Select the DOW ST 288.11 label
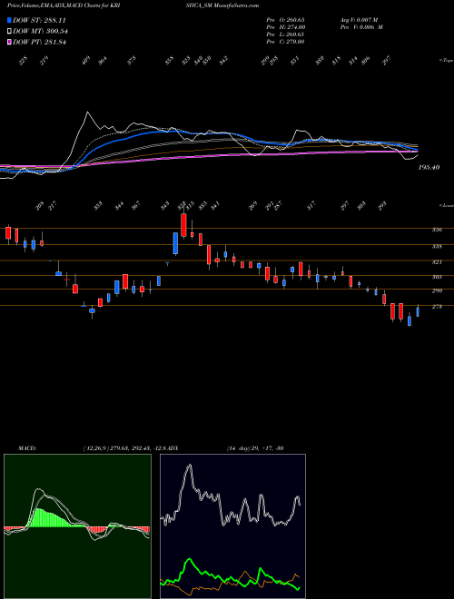 pos(39,20)
